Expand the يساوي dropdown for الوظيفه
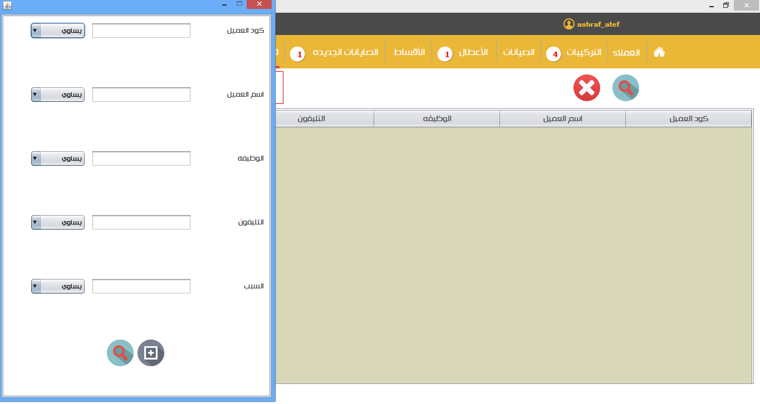Viewport: 760px width, 404px height. [58, 158]
